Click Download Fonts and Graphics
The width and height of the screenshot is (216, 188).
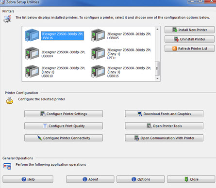(164, 114)
